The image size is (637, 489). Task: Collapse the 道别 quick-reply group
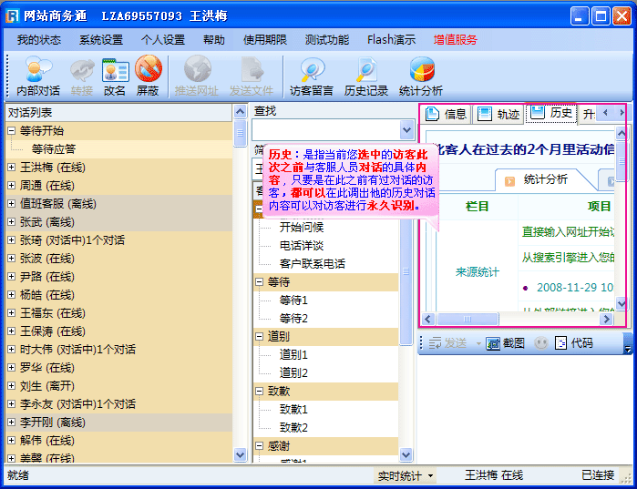pos(260,337)
